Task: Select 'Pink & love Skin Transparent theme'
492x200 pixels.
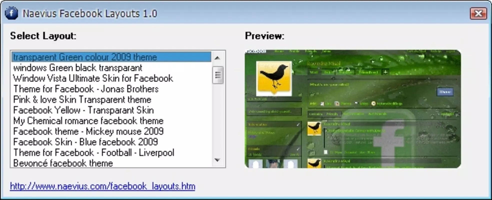Action: (x=111, y=99)
